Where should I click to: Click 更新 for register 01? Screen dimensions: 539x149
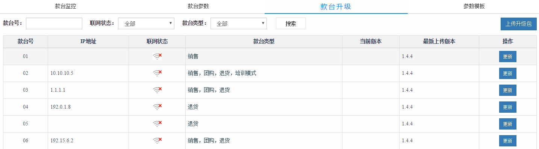pyautogui.click(x=507, y=57)
